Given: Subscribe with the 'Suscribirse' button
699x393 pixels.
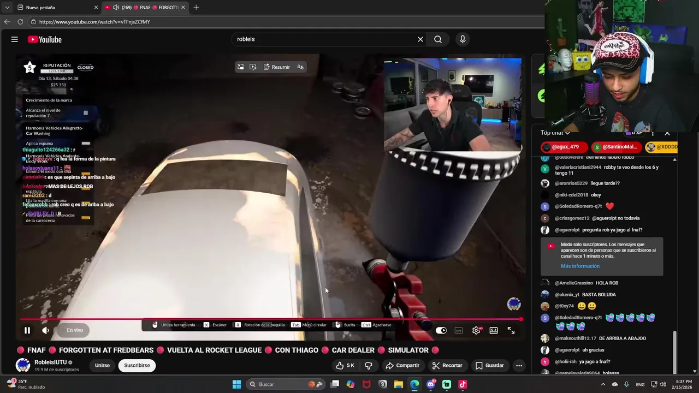Looking at the screenshot, I should coord(137,366).
